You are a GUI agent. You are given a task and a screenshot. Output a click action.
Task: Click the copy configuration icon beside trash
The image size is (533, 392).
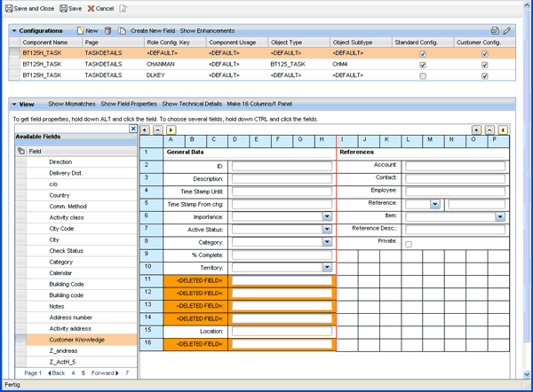[x=121, y=30]
